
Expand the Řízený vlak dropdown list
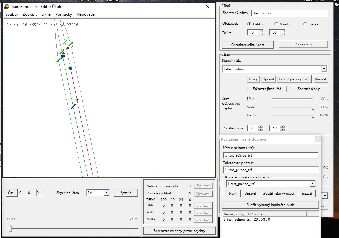(x=324, y=69)
